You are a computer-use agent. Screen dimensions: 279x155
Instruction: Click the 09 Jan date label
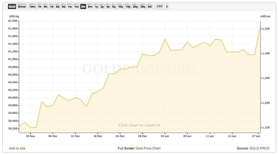(187, 136)
